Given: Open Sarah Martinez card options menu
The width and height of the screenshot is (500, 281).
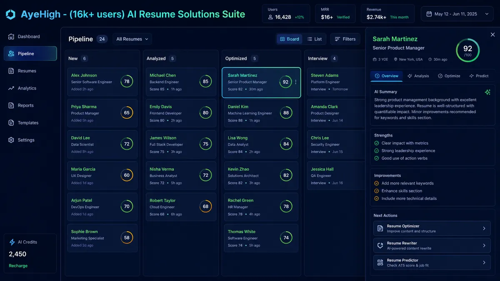Looking at the screenshot, I should point(296,82).
